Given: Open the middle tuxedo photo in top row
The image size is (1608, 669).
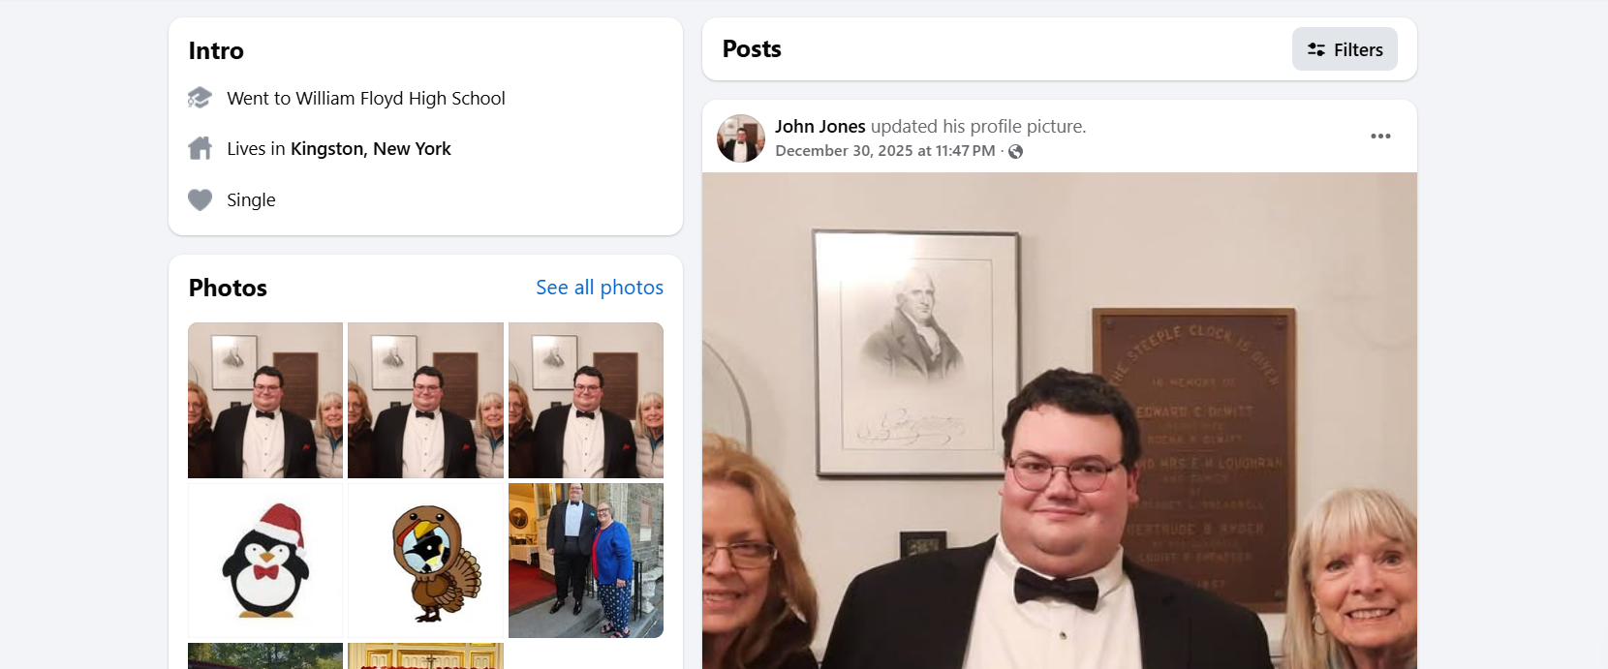Looking at the screenshot, I should (425, 400).
